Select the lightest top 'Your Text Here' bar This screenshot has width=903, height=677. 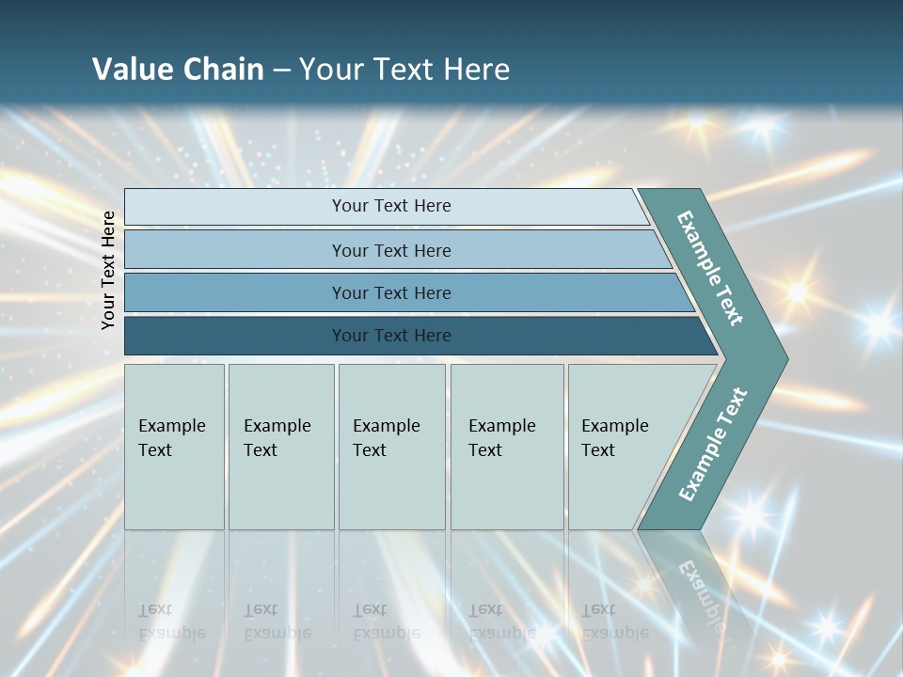pyautogui.click(x=390, y=206)
